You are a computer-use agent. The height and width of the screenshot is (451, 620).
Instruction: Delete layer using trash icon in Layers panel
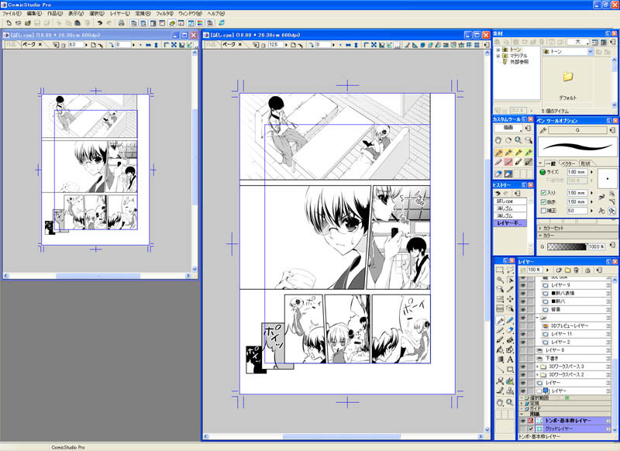pyautogui.click(x=576, y=270)
